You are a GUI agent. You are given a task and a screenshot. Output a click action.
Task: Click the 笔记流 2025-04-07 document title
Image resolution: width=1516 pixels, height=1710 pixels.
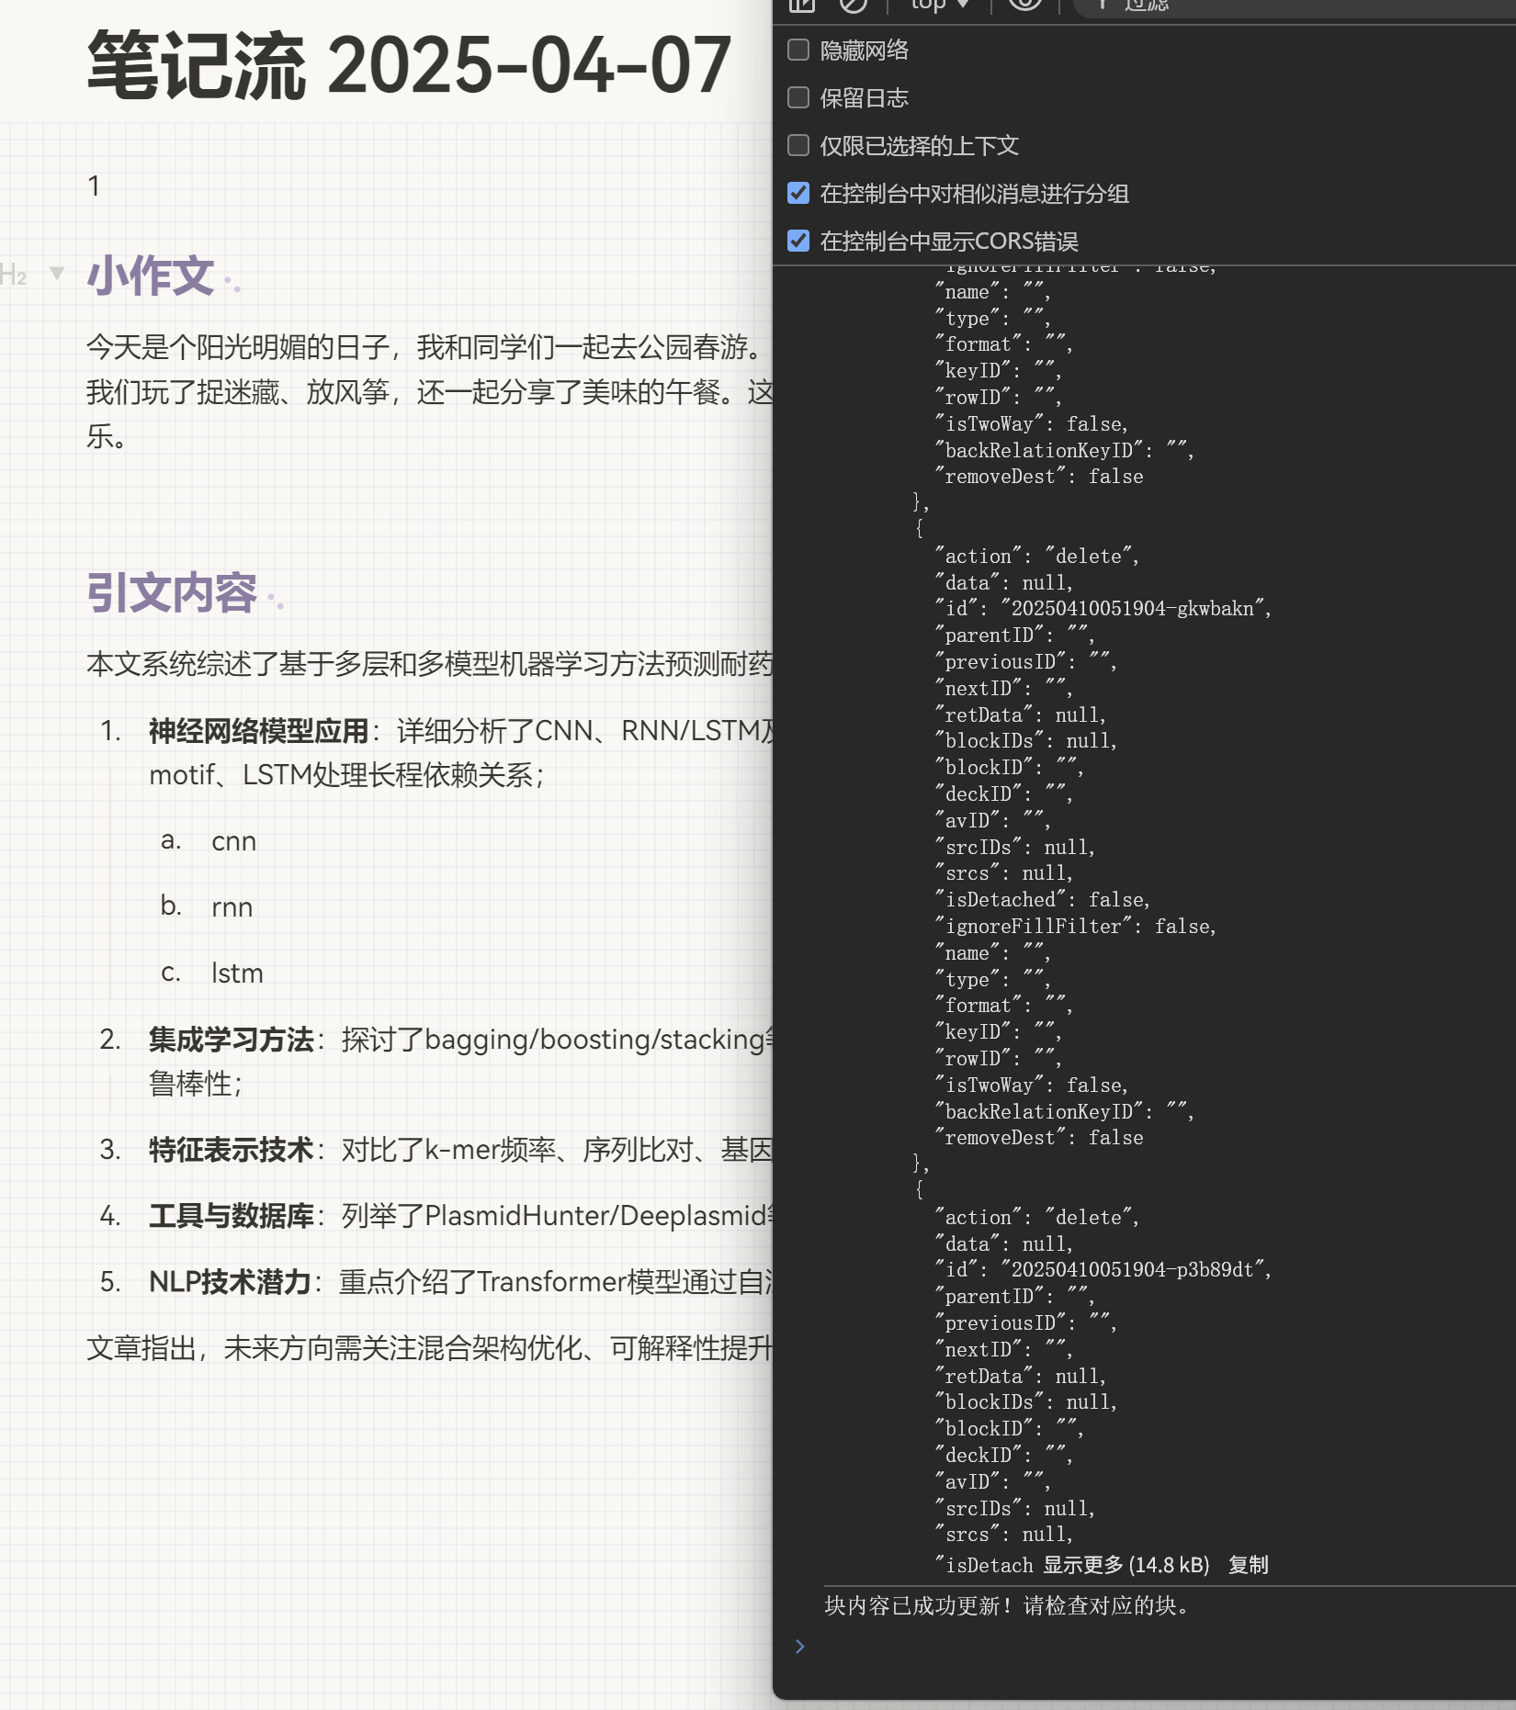click(409, 65)
